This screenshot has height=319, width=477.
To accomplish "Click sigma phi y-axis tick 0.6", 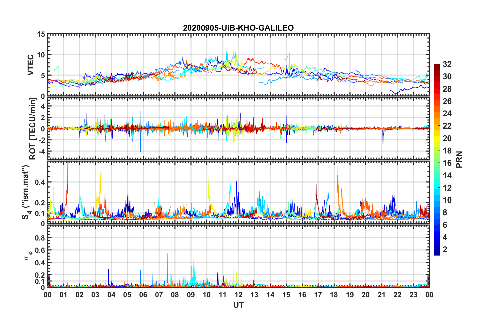I will tap(40, 250).
